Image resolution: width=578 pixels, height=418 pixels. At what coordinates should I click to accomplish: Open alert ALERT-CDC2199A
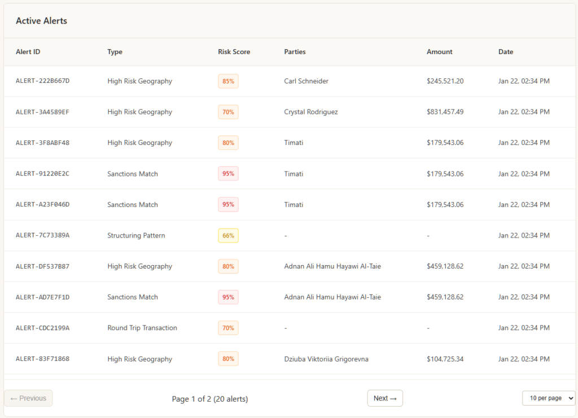42,328
